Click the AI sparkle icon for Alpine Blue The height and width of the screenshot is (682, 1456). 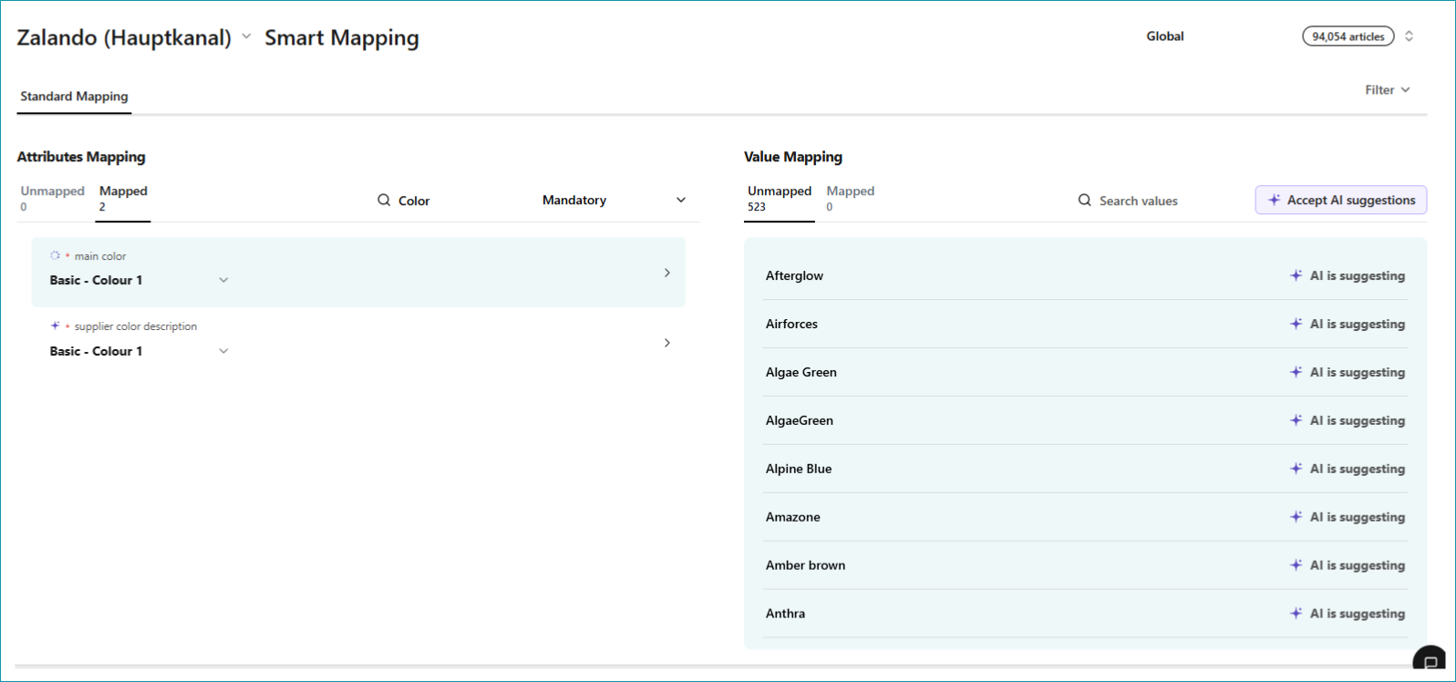(1296, 469)
